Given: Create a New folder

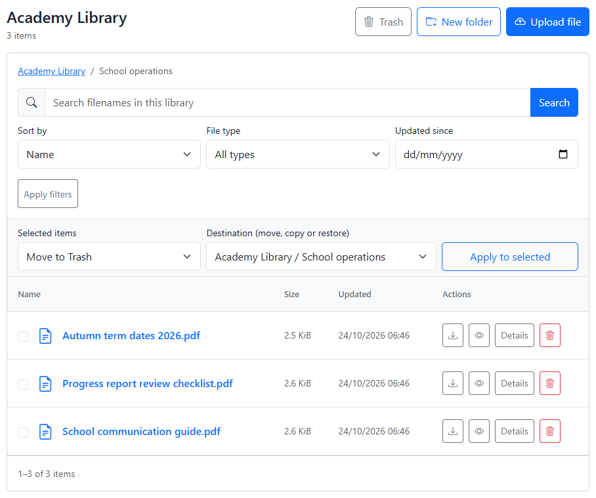Looking at the screenshot, I should [x=458, y=22].
